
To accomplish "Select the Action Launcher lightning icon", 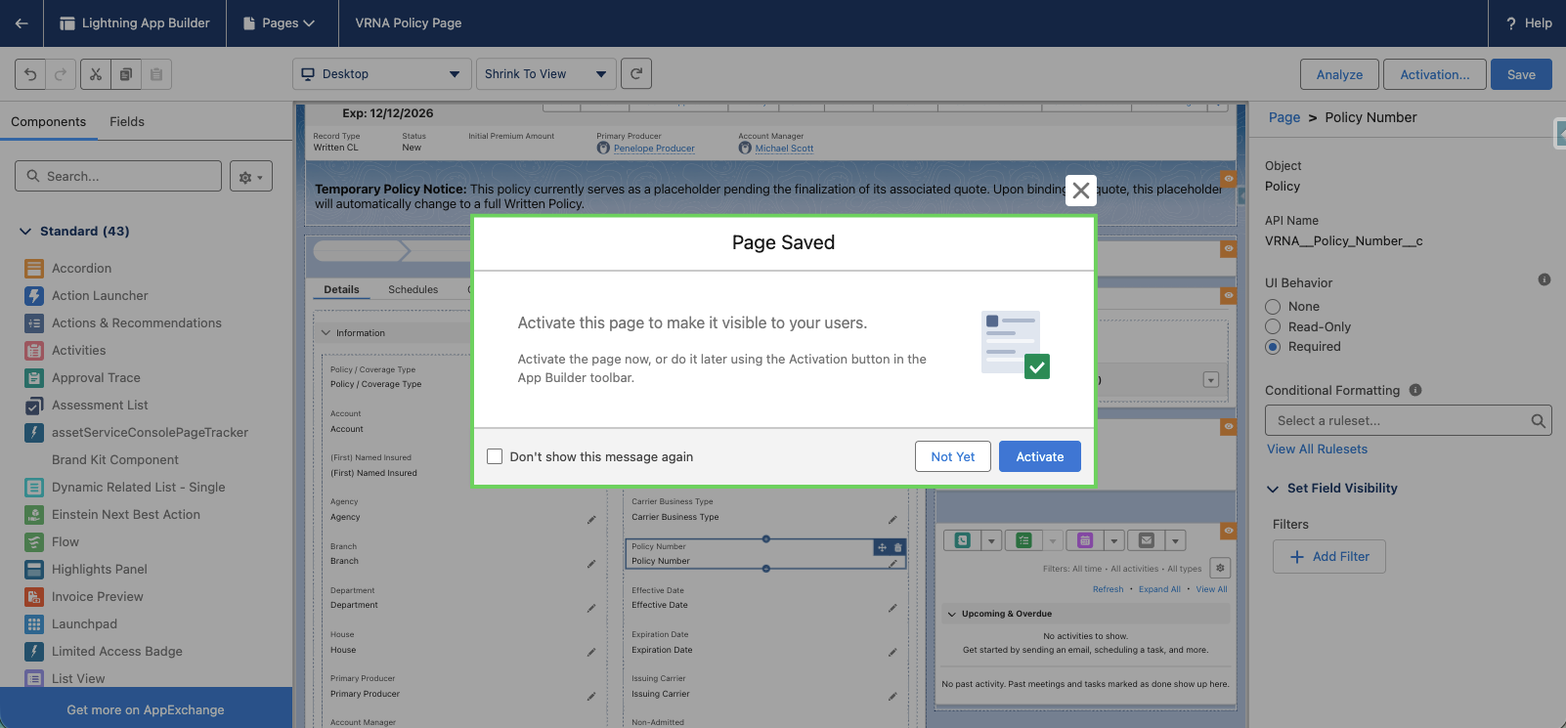I will point(34,296).
